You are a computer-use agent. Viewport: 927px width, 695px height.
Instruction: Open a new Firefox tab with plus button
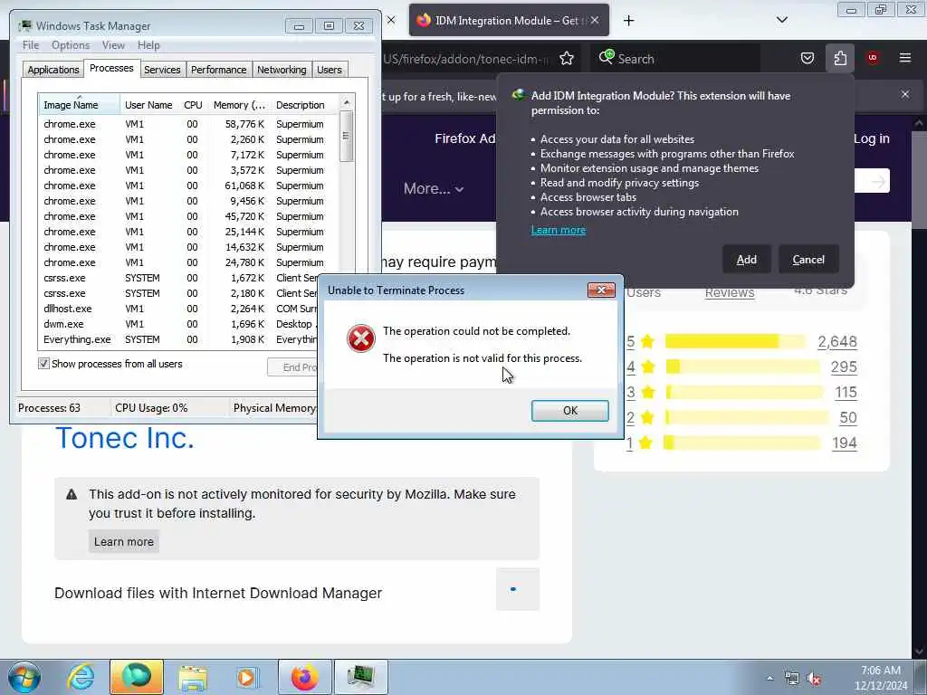[x=628, y=21]
